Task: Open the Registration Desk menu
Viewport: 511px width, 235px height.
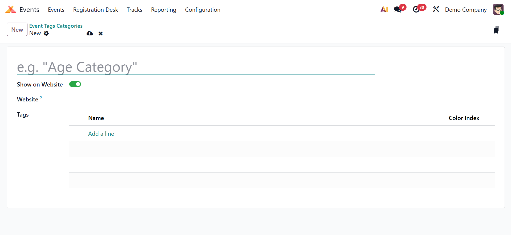Action: click(96, 10)
